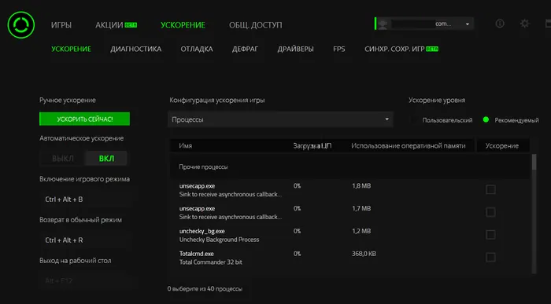Click the Total Commander 32 bit description
The image size is (551, 304).
[x=211, y=262]
